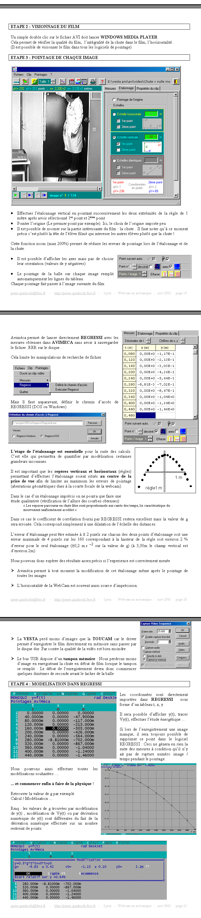Click vertical scrollbar of the measurements table

tap(195, 382)
